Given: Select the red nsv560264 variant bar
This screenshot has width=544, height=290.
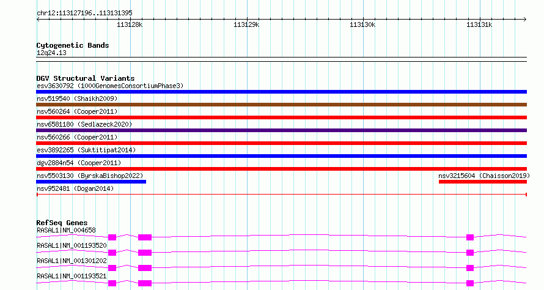Looking at the screenshot, I should point(281,117).
